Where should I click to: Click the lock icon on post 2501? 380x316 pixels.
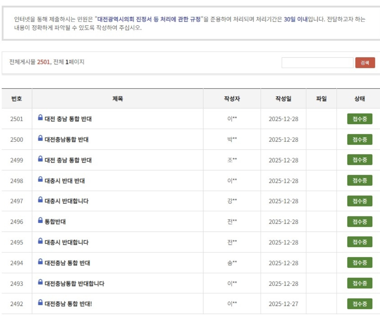click(x=40, y=117)
